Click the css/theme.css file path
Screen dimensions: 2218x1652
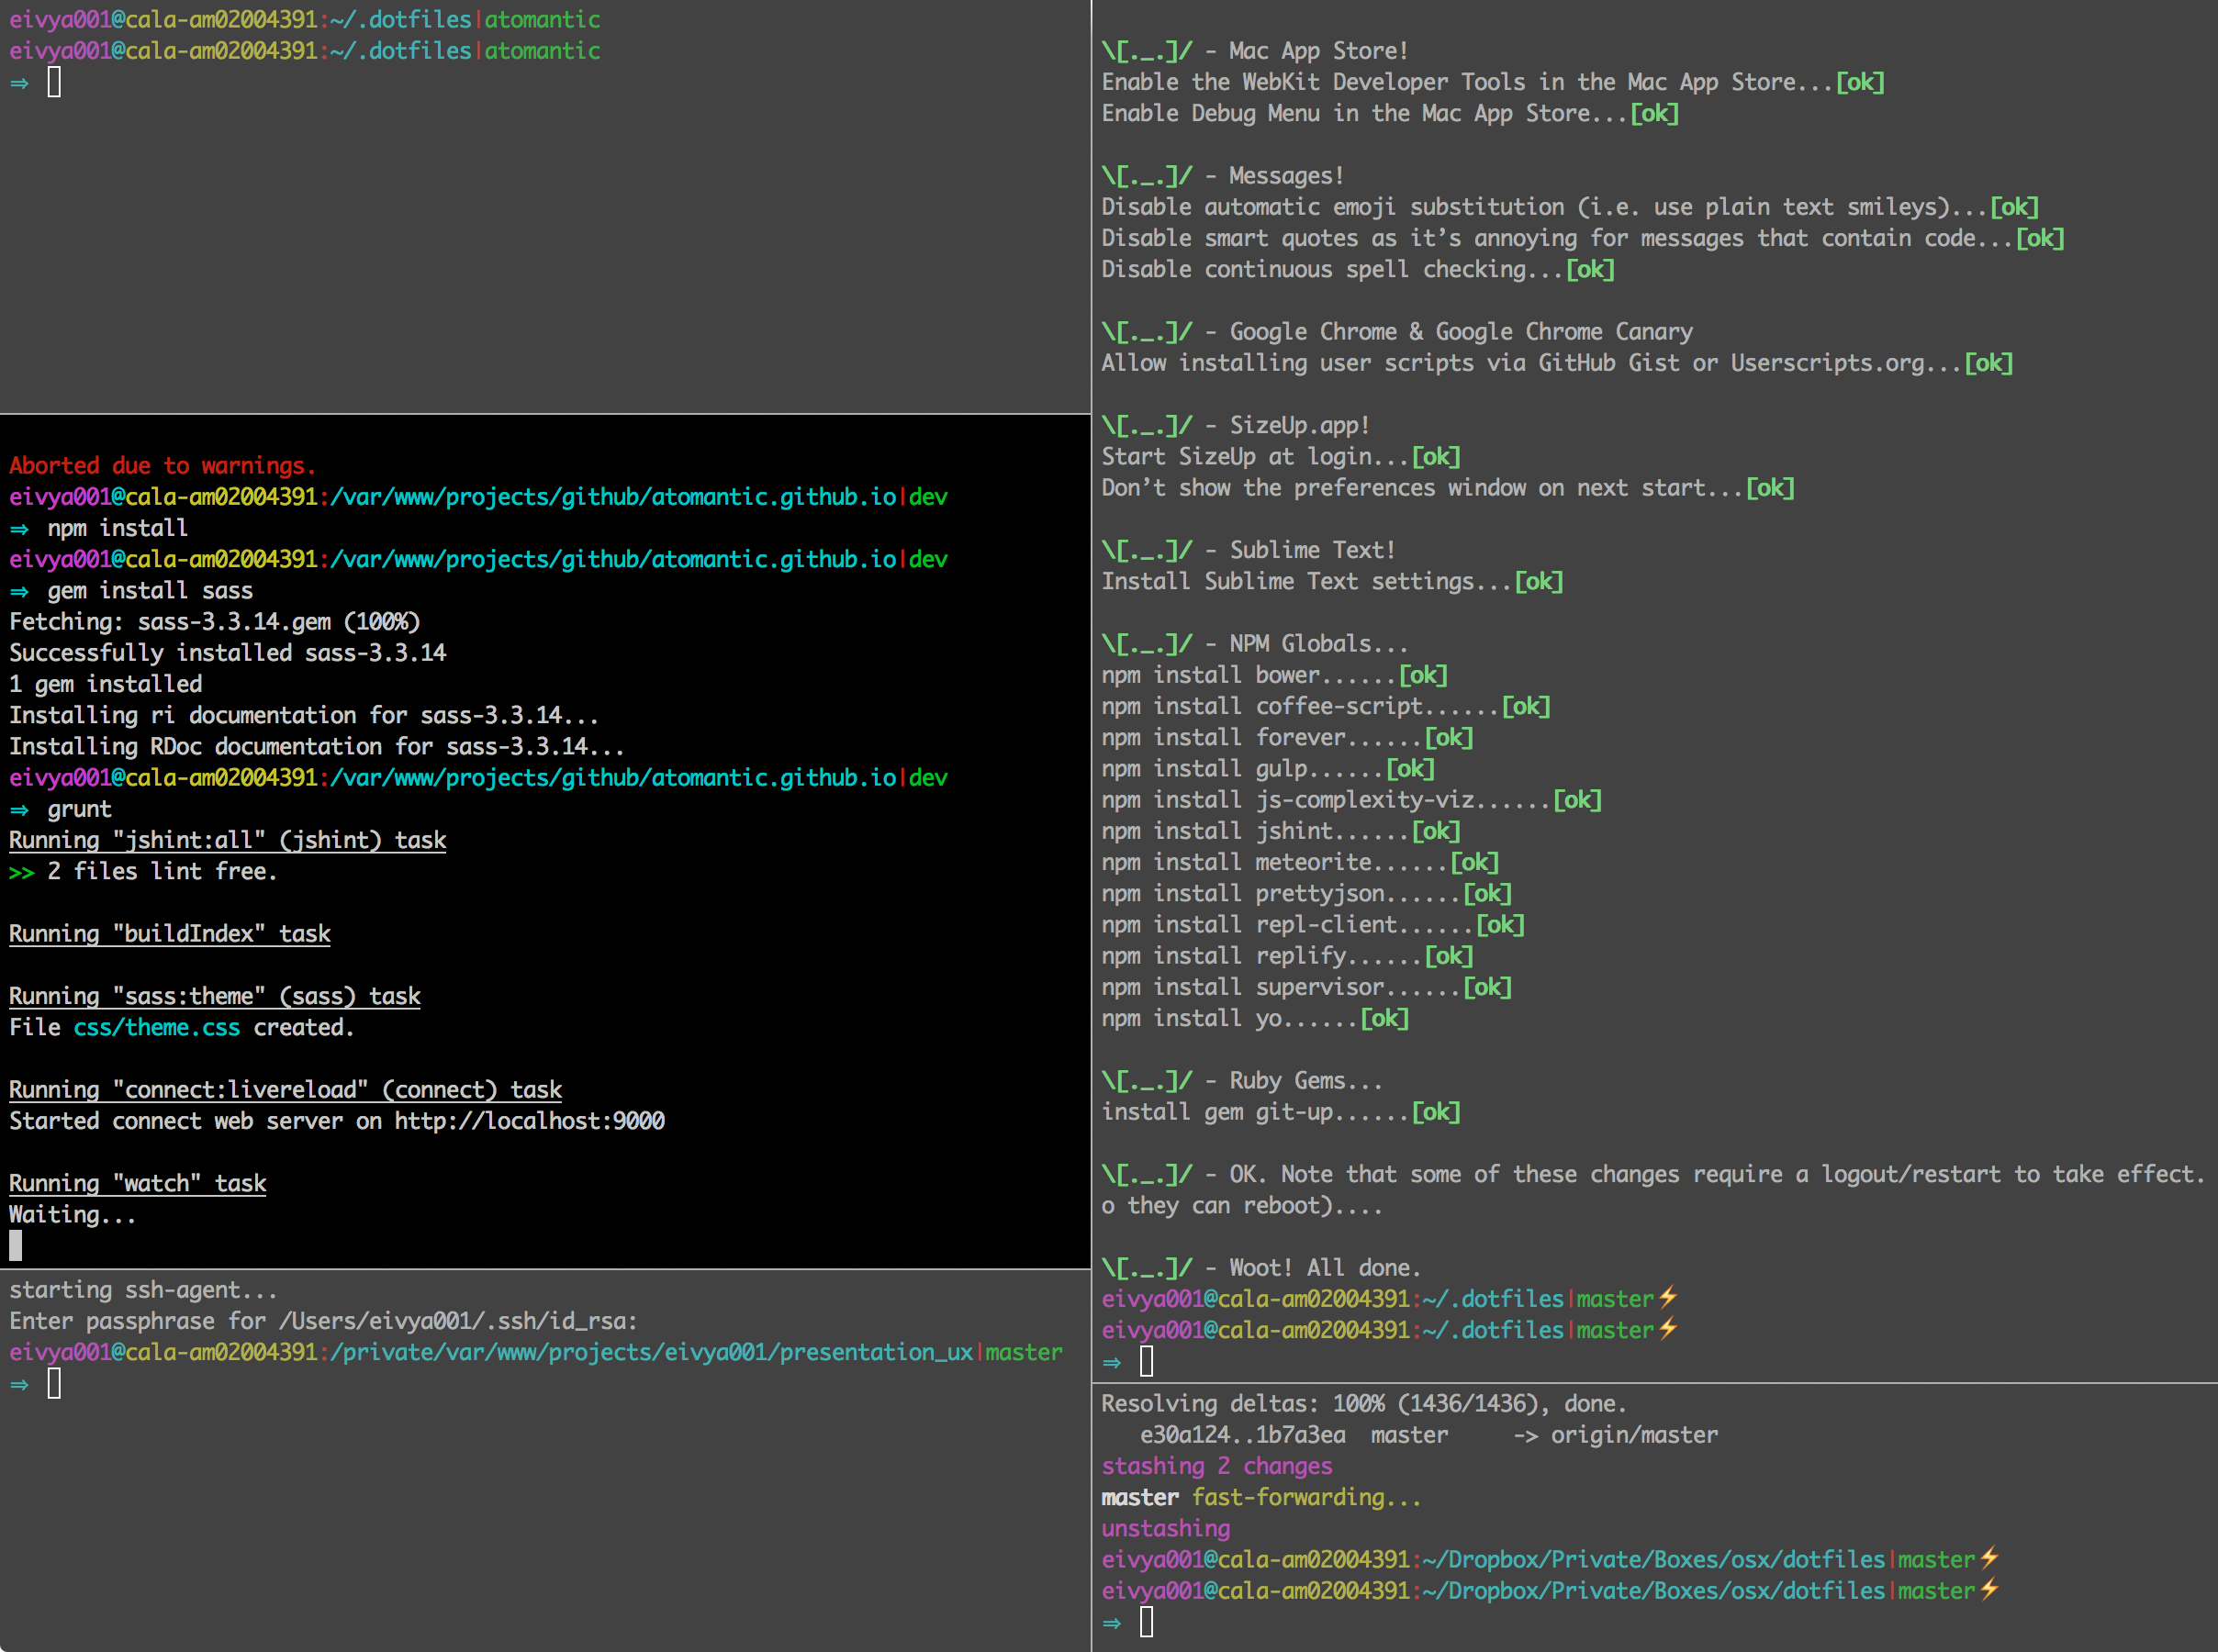point(156,1027)
